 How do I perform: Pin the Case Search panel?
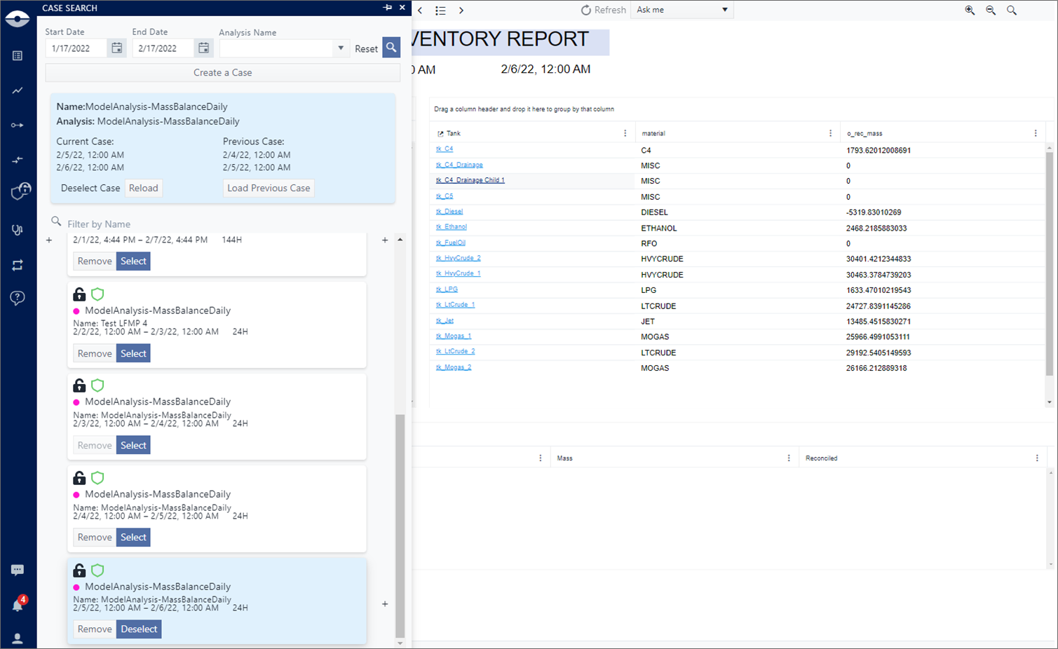[x=387, y=8]
